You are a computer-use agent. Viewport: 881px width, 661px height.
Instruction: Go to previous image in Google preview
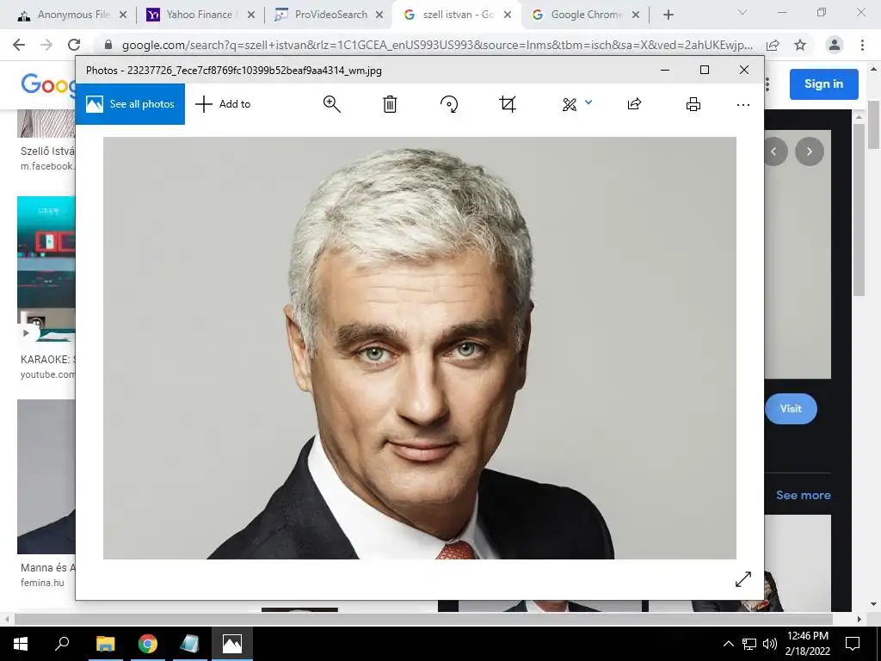click(x=773, y=151)
